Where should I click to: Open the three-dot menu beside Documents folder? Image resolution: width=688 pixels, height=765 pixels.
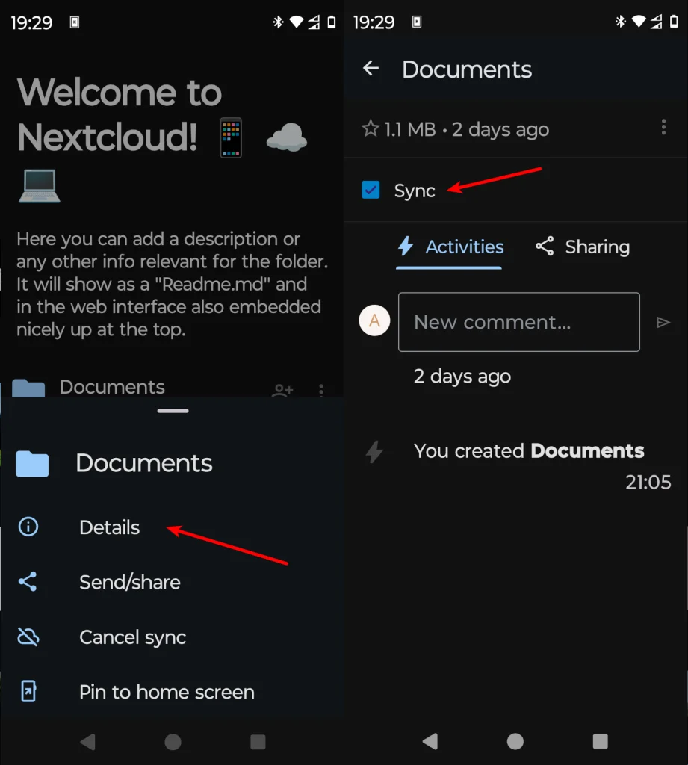pyautogui.click(x=321, y=390)
